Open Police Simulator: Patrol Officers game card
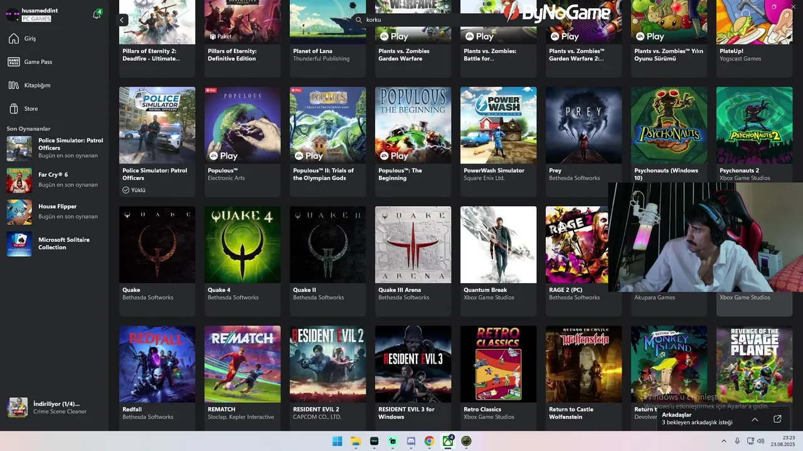 tap(157, 142)
